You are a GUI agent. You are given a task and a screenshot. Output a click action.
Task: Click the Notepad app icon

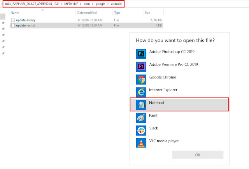pos(141,105)
